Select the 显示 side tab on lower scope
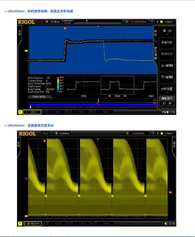This screenshot has width=195, height=237. 174,144
